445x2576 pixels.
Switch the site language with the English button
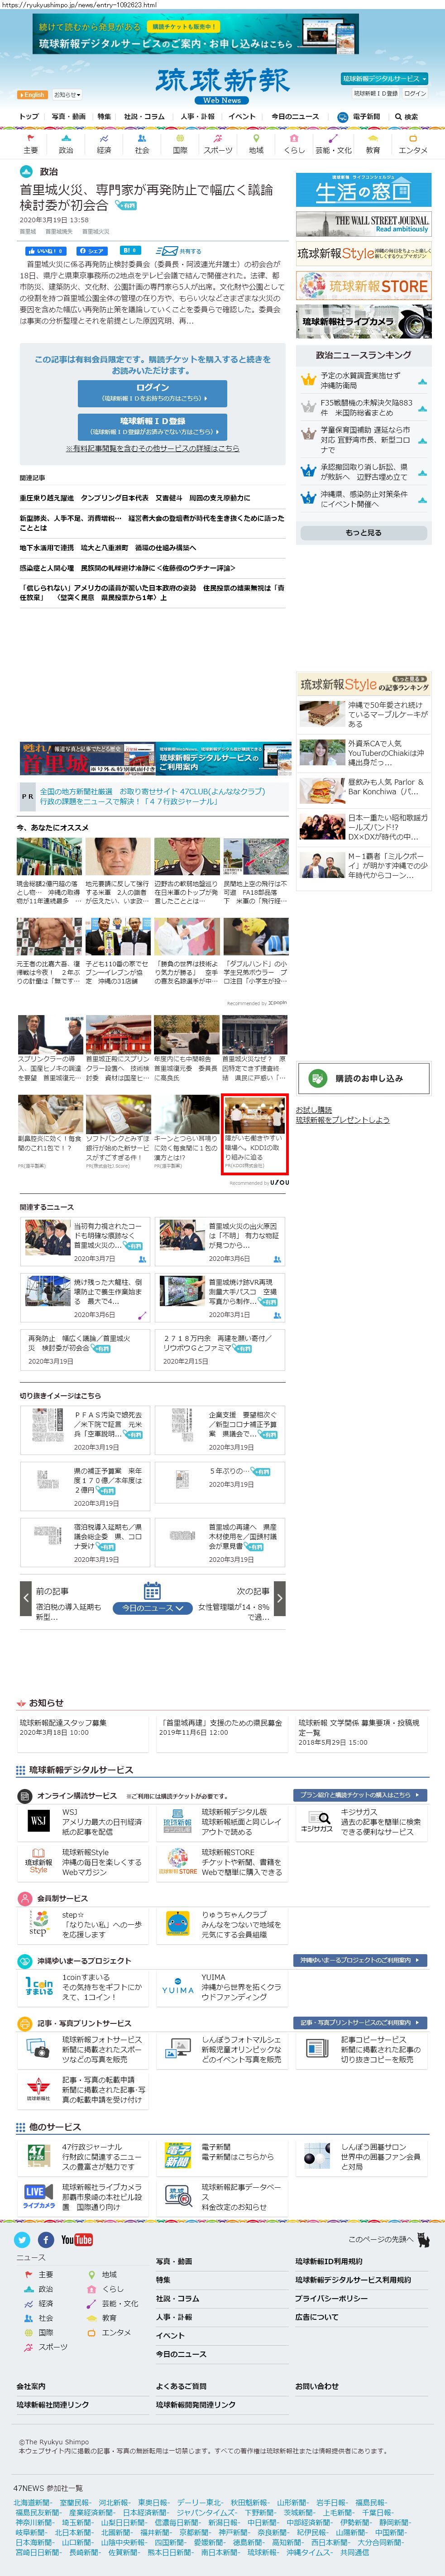pyautogui.click(x=32, y=95)
